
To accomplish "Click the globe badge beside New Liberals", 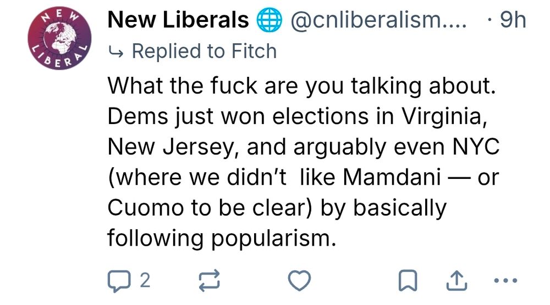I will pyautogui.click(x=268, y=21).
